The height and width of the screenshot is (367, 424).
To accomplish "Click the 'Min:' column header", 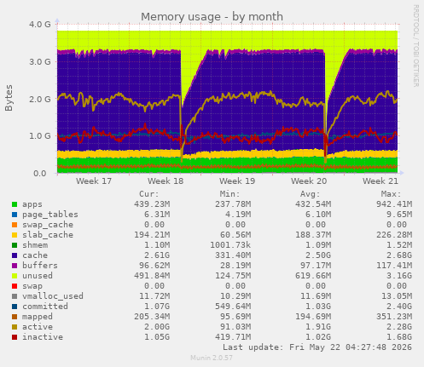I will 230,194.
